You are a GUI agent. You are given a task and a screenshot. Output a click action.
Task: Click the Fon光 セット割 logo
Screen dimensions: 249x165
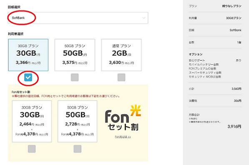click(x=123, y=118)
